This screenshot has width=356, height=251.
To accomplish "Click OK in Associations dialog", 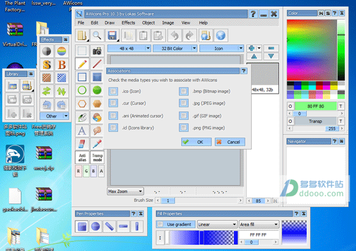I will point(196,142).
